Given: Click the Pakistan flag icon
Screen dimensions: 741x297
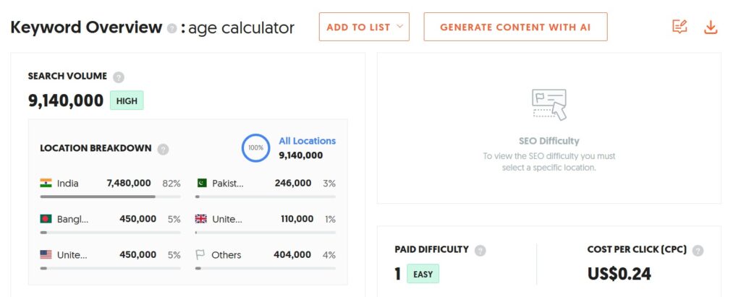Looking at the screenshot, I should (x=201, y=184).
